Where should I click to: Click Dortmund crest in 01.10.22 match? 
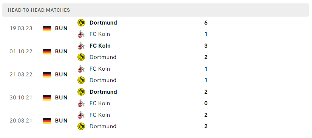pyautogui.click(x=81, y=57)
